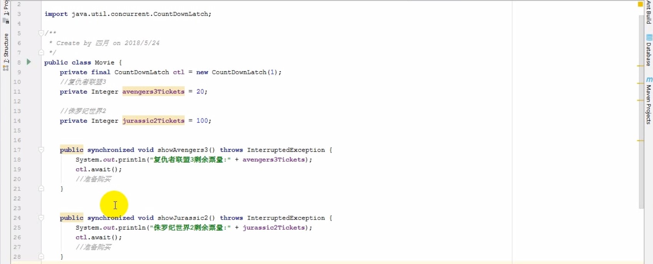Click the comment //侏罗纪世界2

pos(83,111)
